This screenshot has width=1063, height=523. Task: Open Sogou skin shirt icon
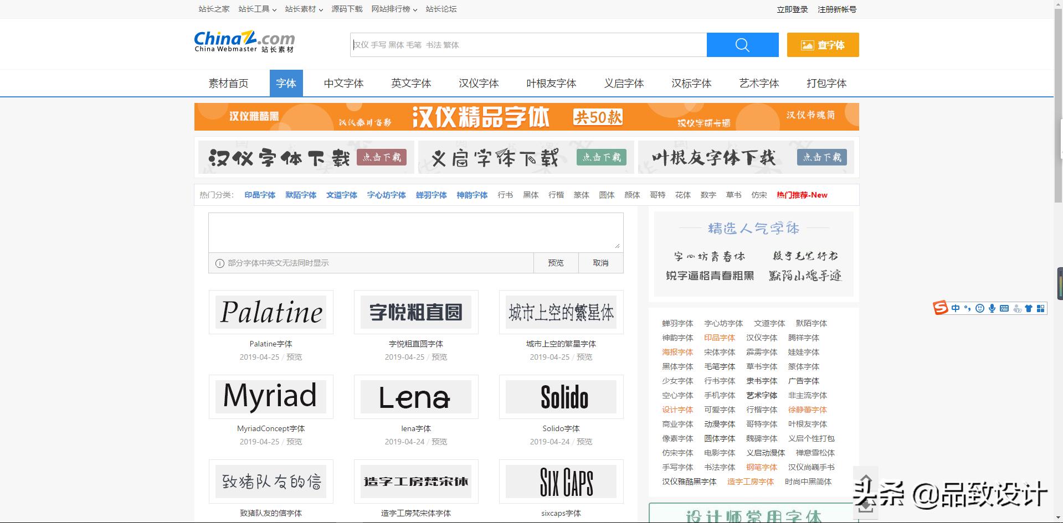pyautogui.click(x=1029, y=308)
